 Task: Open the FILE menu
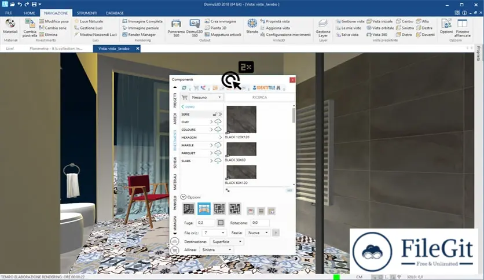pyautogui.click(x=9, y=13)
